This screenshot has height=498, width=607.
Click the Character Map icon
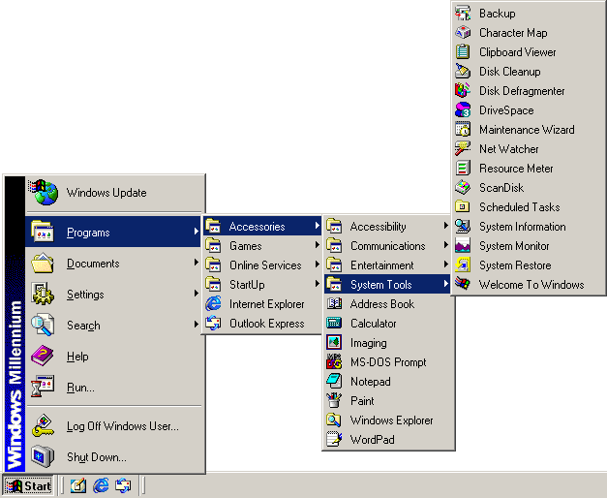463,33
